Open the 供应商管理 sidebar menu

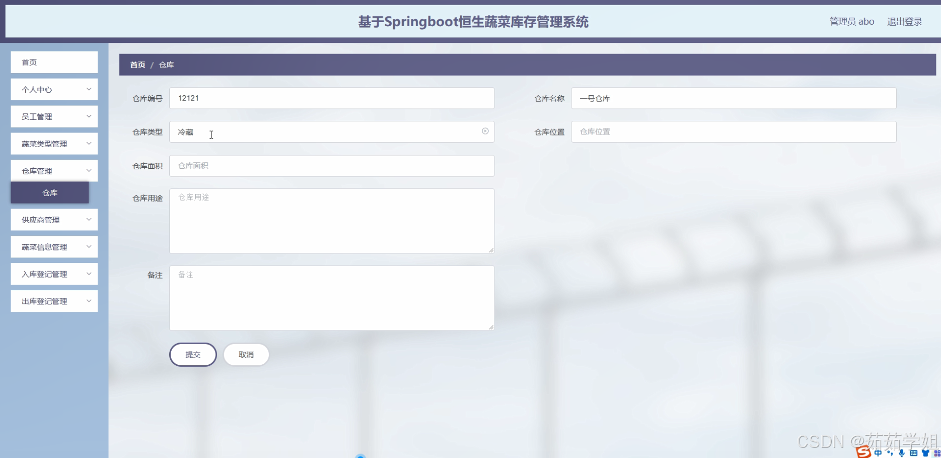pos(54,220)
